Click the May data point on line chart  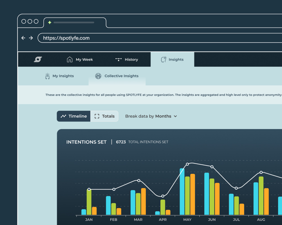[x=187, y=164]
